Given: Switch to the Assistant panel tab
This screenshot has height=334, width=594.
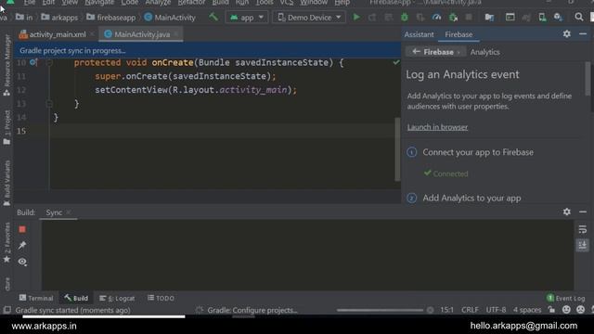Looking at the screenshot, I should (x=419, y=34).
